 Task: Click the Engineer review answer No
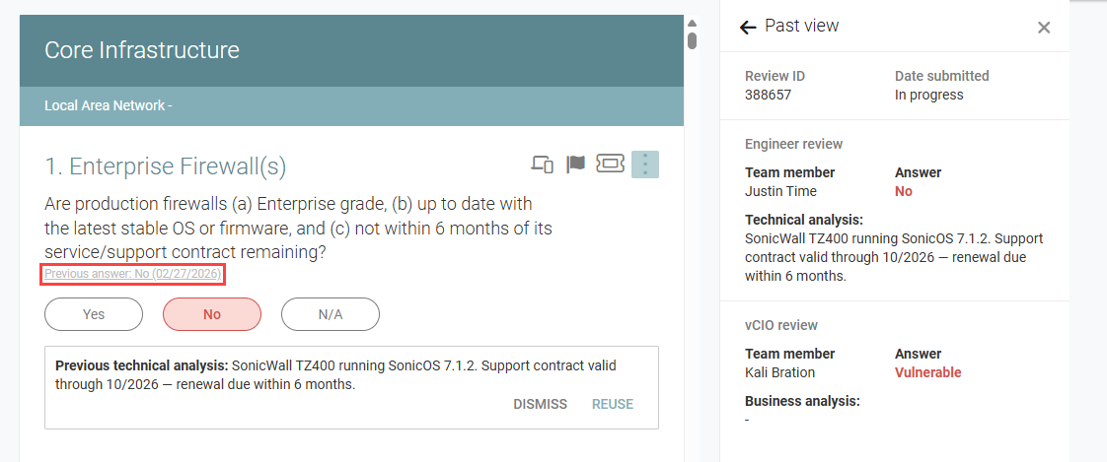pos(904,191)
